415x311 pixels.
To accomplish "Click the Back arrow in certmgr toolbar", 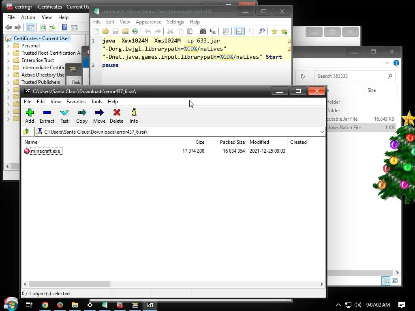I will tap(9, 27).
